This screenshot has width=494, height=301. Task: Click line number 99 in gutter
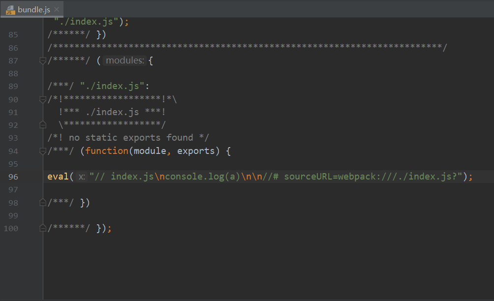tap(13, 216)
